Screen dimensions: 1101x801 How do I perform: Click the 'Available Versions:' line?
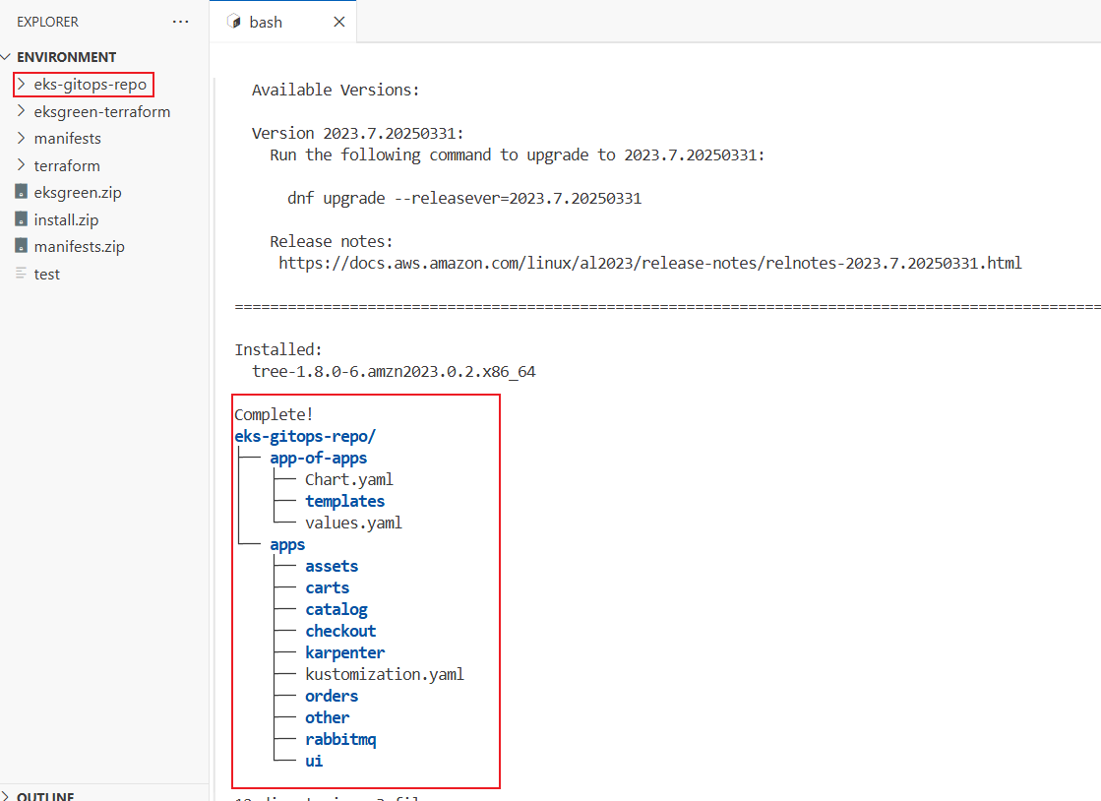click(336, 90)
